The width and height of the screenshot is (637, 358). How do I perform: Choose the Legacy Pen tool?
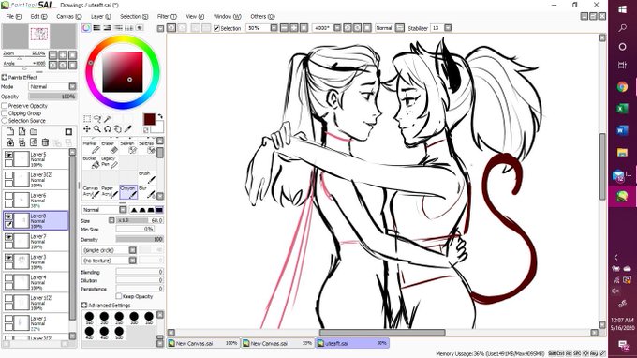110,162
